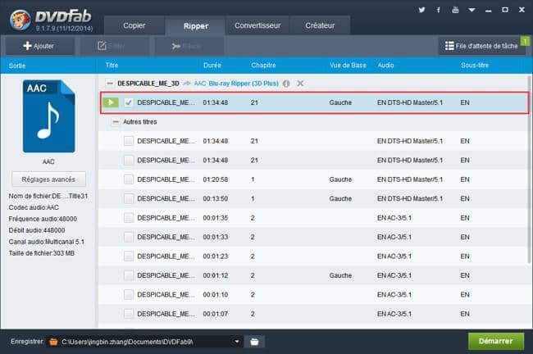533x354 pixels.
Task: Click the Canal audio: Multicanal 5.1 text
Action: pos(46,242)
